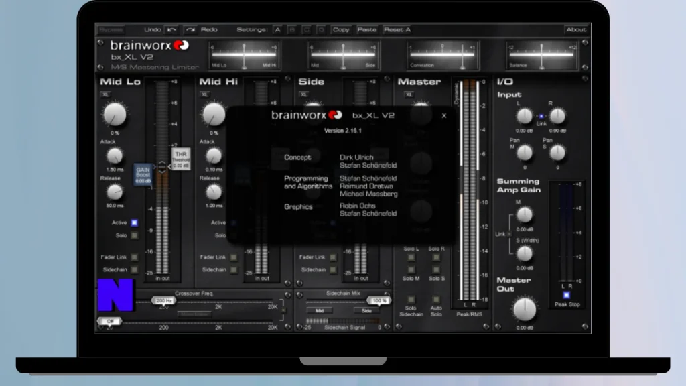The height and width of the screenshot is (386, 686).
Task: Click the Copy settings button
Action: pos(341,29)
